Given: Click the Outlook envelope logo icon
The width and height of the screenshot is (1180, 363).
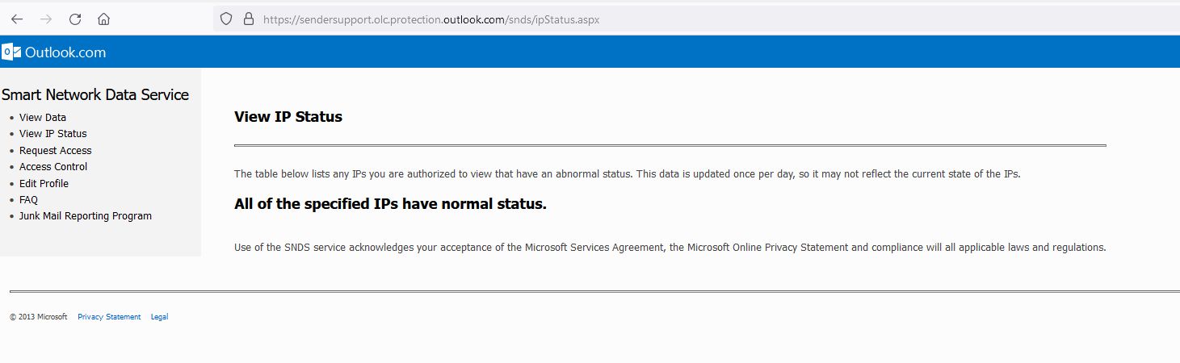Looking at the screenshot, I should pos(11,52).
